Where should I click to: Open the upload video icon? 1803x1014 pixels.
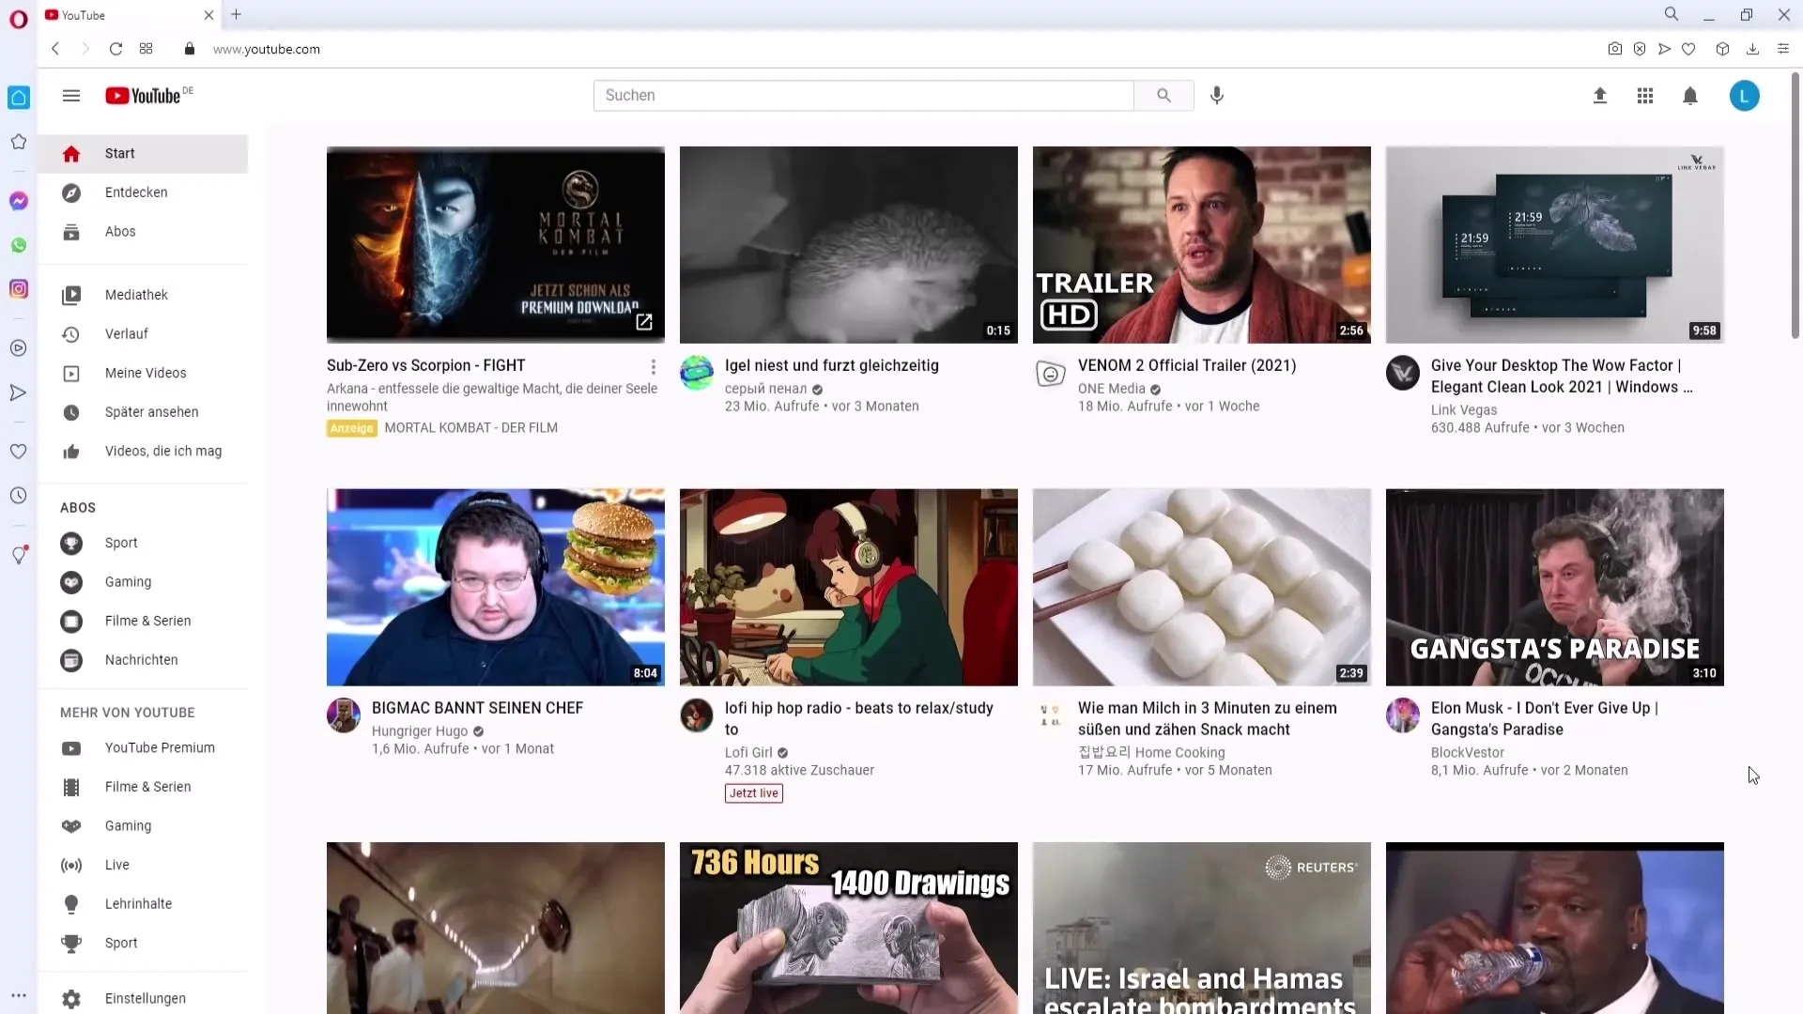pyautogui.click(x=1600, y=96)
